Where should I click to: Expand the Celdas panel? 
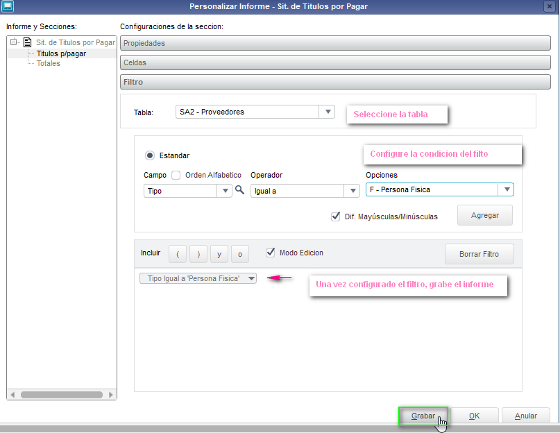pos(335,62)
